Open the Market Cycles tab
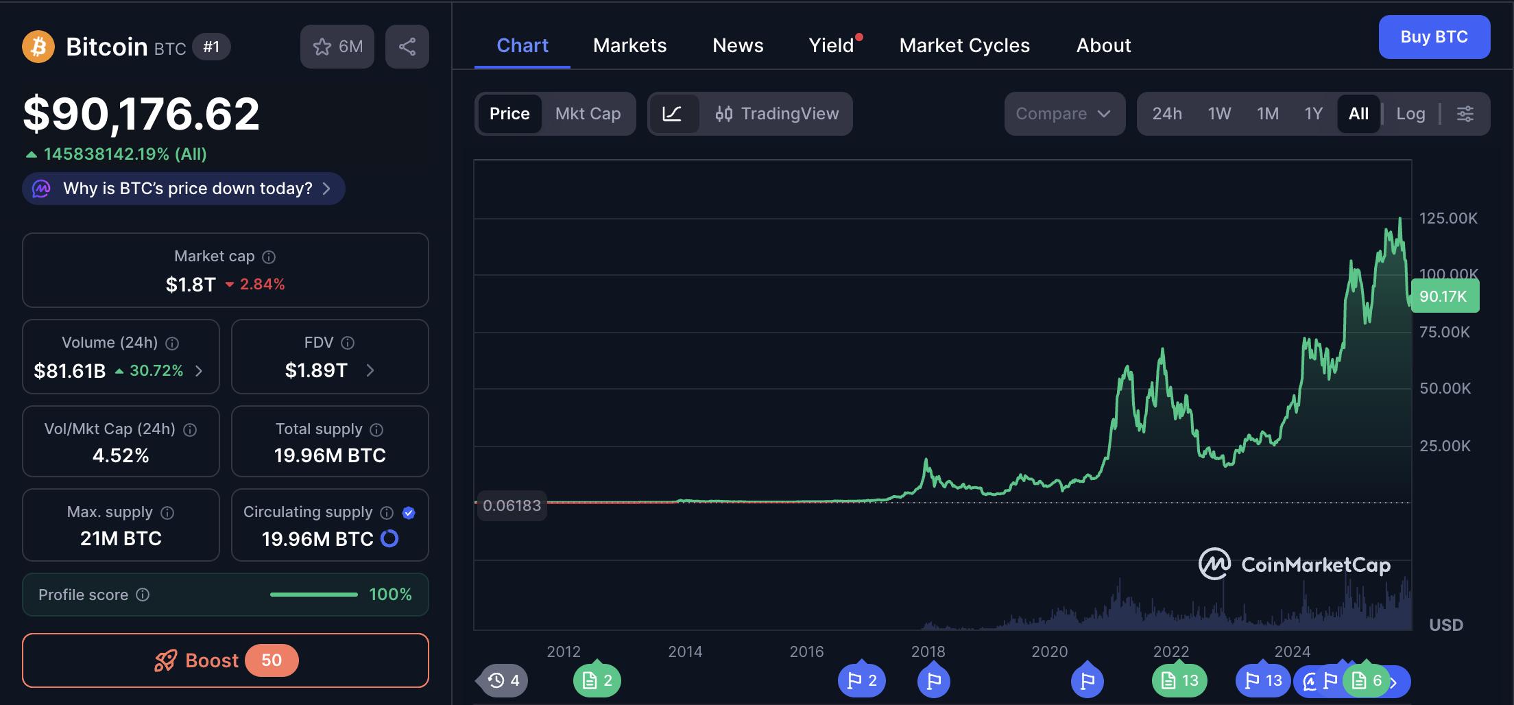1514x705 pixels. (964, 45)
